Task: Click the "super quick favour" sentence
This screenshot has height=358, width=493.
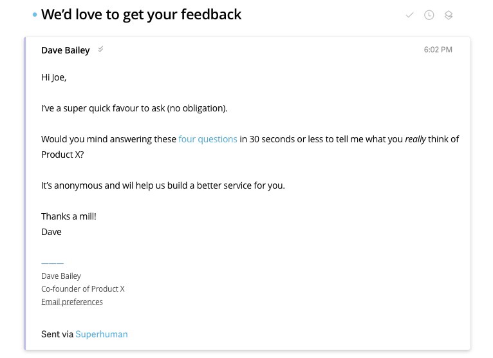Action: [x=134, y=108]
